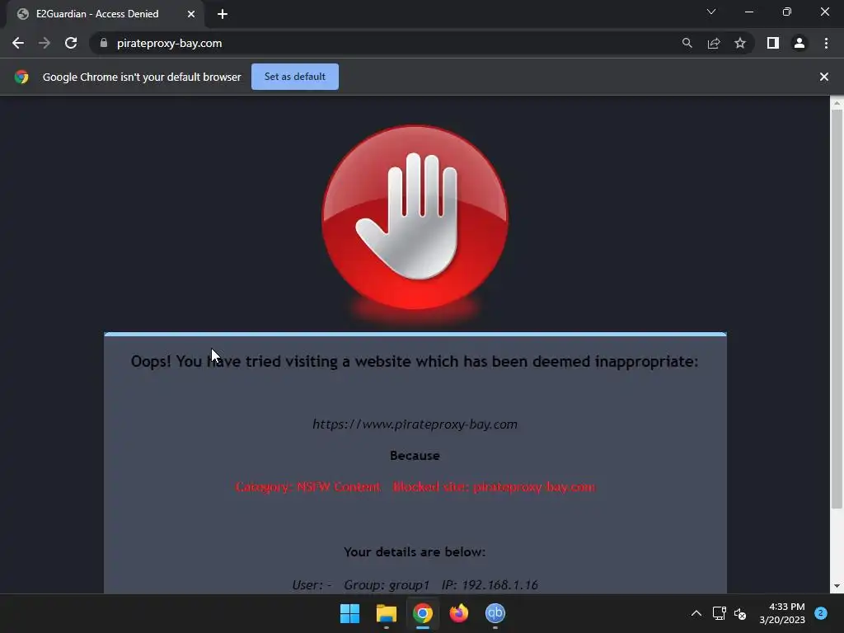Click Set as default button
Image resolution: width=844 pixels, height=633 pixels.
[295, 77]
